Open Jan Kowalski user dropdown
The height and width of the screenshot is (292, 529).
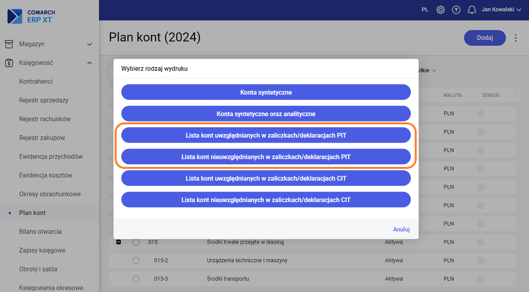click(501, 10)
